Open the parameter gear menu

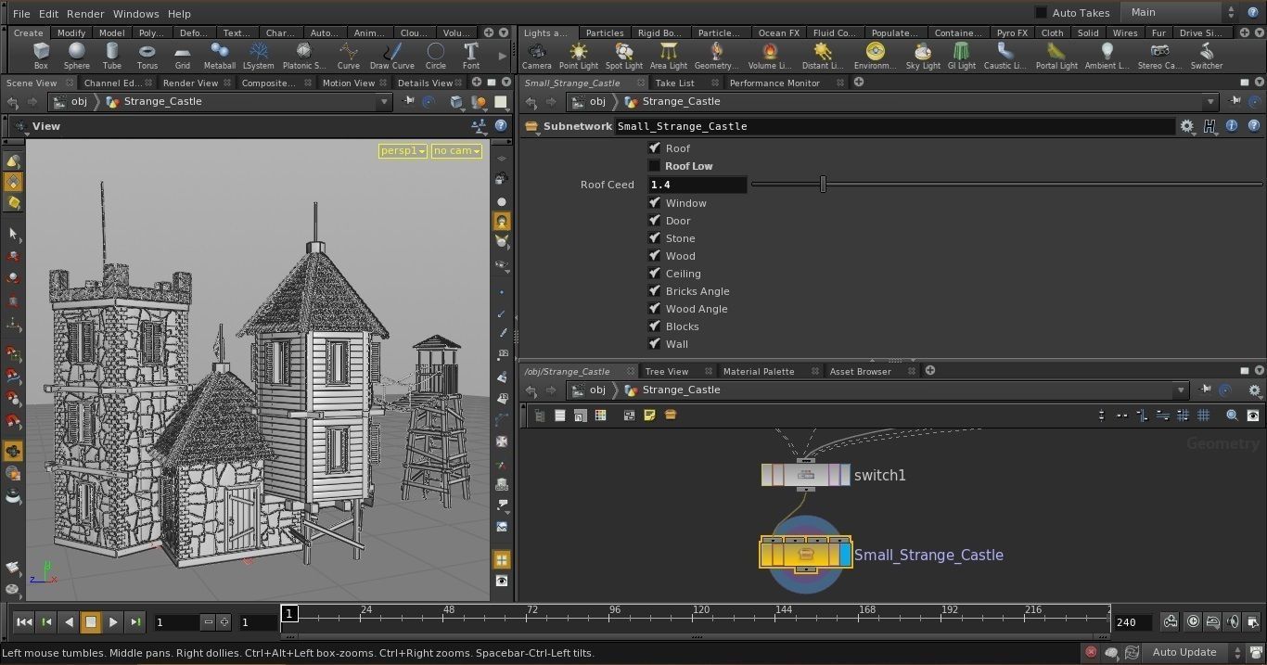[x=1187, y=126]
